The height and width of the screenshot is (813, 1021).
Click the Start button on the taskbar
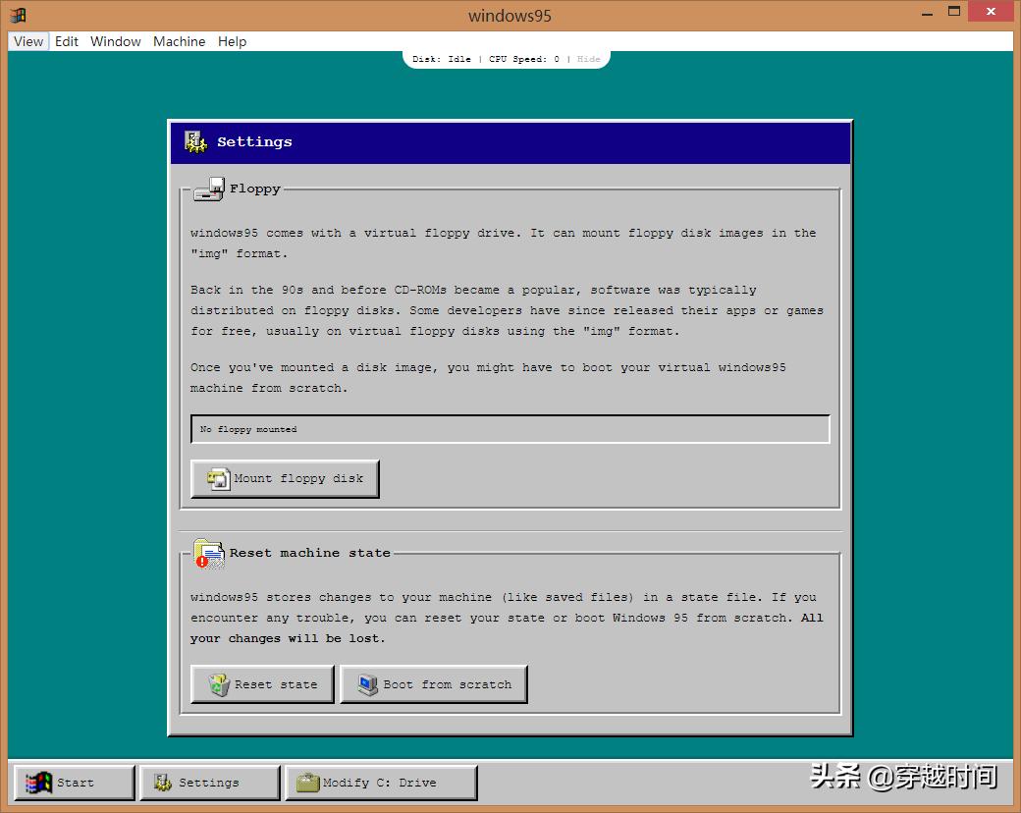point(74,782)
